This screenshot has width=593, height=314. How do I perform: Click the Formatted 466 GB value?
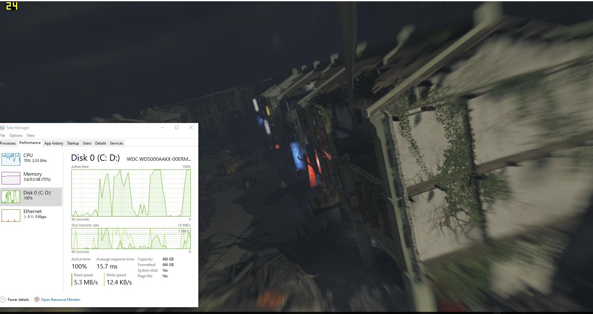click(168, 265)
